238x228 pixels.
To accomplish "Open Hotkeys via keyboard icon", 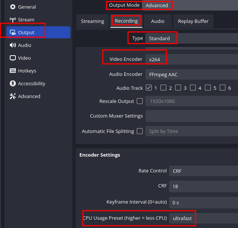I will 13,71.
